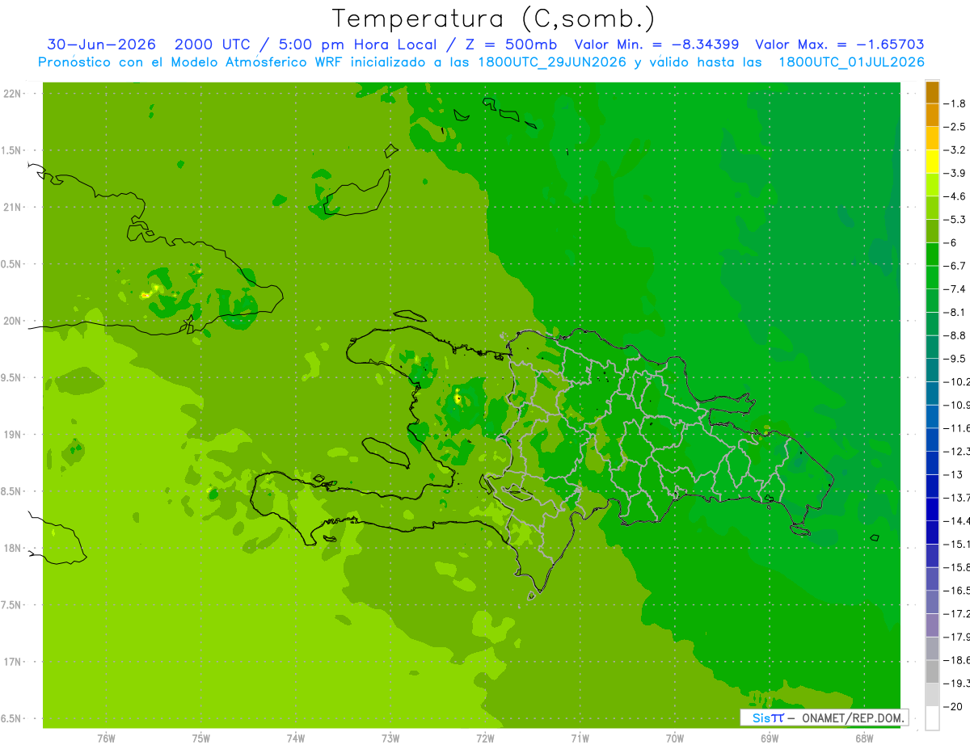Click the "18N" latitude axis label

coord(13,549)
